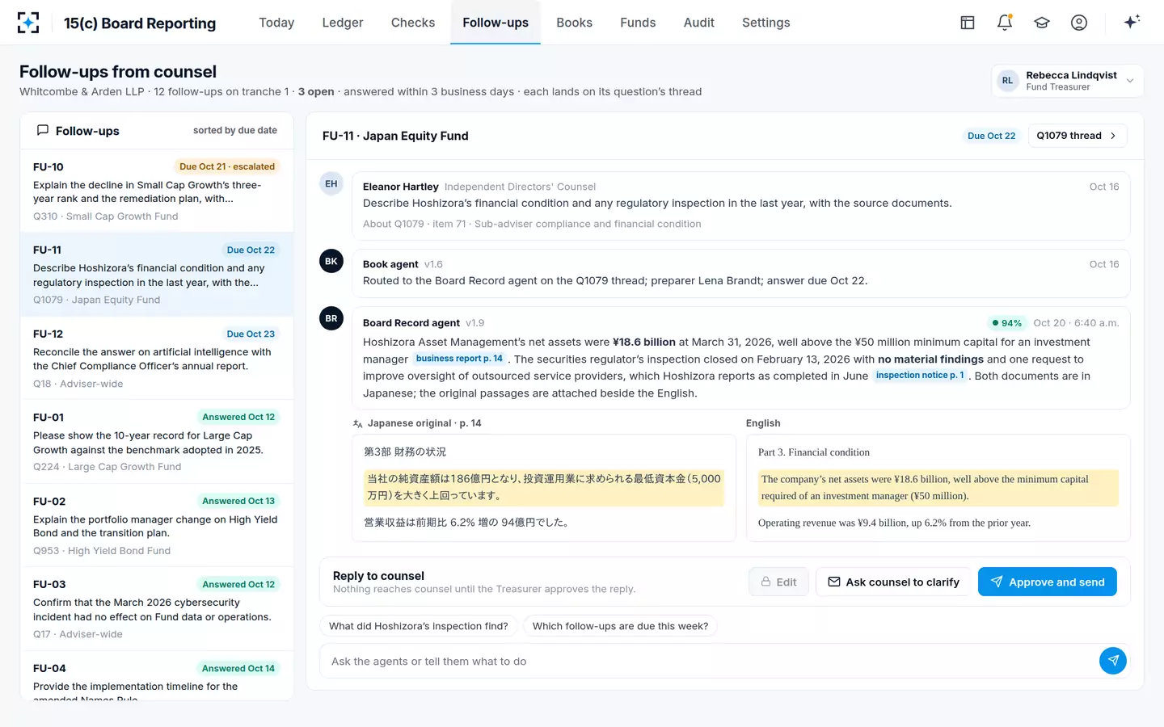
Task: Open the business report p. 14 citation
Action: [x=459, y=359]
